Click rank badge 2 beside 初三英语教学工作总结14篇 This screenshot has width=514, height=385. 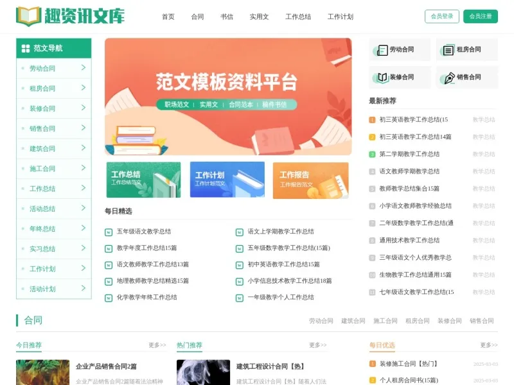(x=372, y=137)
